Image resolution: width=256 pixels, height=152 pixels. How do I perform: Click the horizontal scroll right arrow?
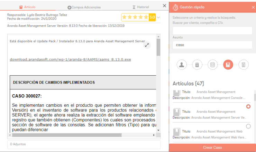tap(154, 135)
